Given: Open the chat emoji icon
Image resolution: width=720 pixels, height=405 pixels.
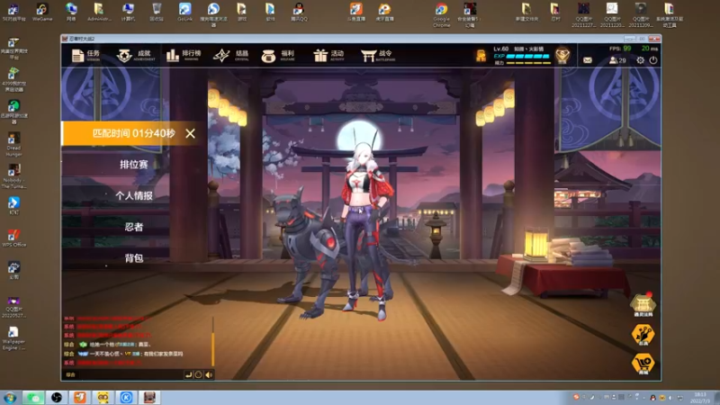Looking at the screenshot, I should 198,374.
